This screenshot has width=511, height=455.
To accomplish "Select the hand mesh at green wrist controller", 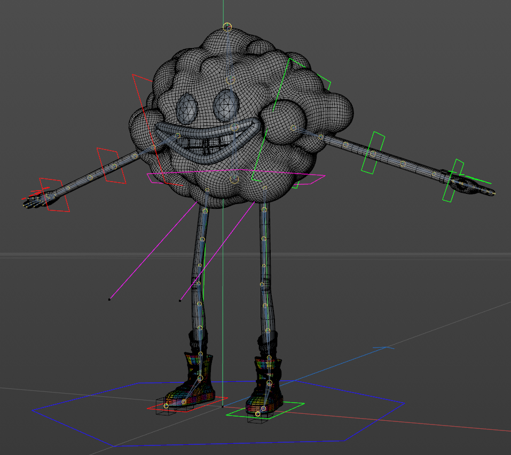I will tap(473, 186).
